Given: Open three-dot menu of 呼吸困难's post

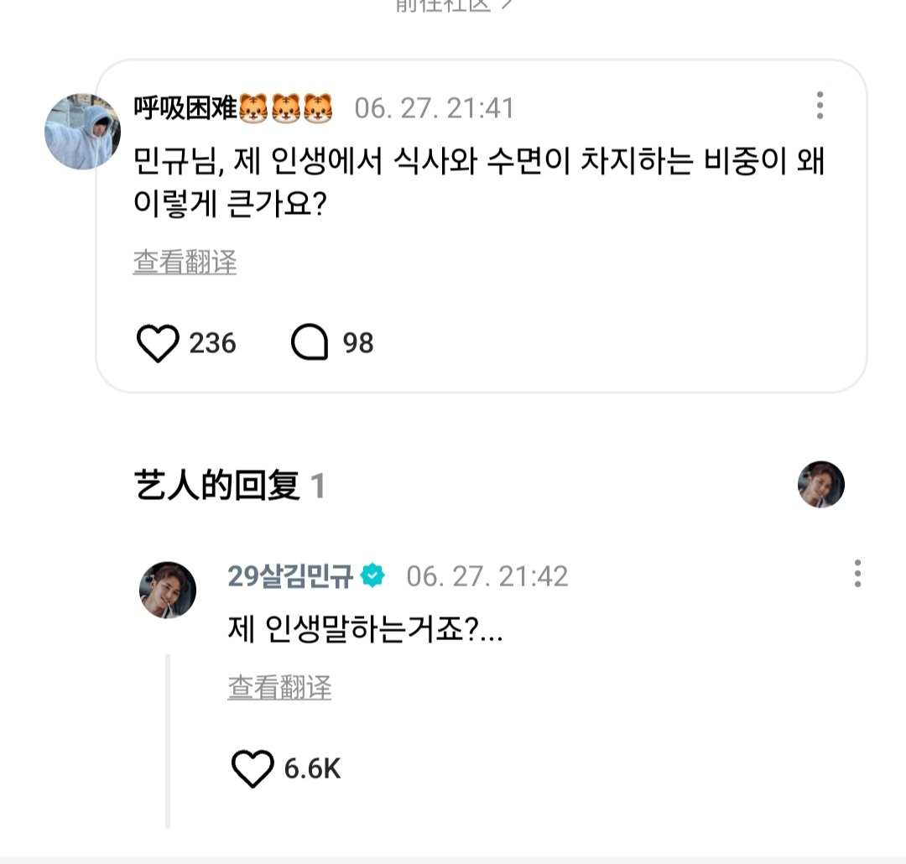Looking at the screenshot, I should [x=820, y=105].
